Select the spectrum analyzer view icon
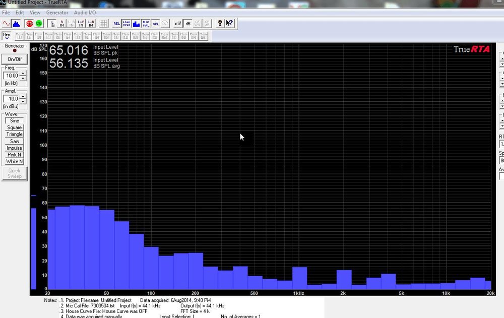This screenshot has height=318, width=504. (16, 24)
